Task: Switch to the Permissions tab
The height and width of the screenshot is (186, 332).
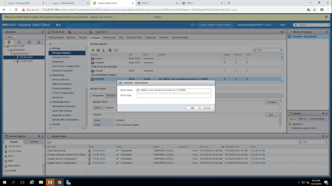Action: tap(110, 37)
